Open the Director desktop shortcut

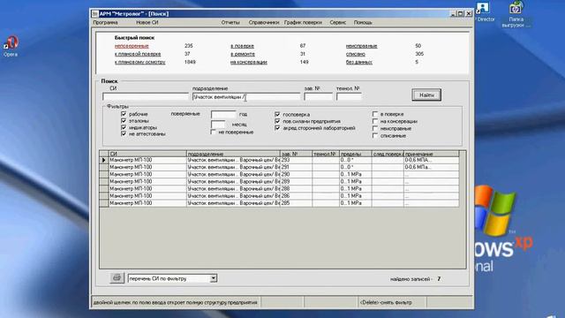click(484, 11)
